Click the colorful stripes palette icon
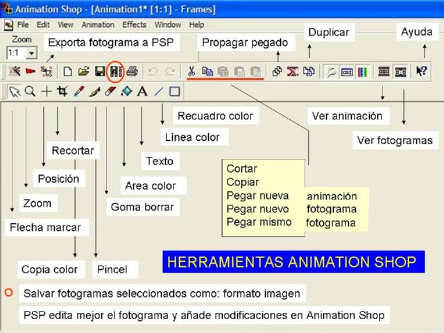Image resolution: width=444 pixels, height=333 pixels. point(363,72)
